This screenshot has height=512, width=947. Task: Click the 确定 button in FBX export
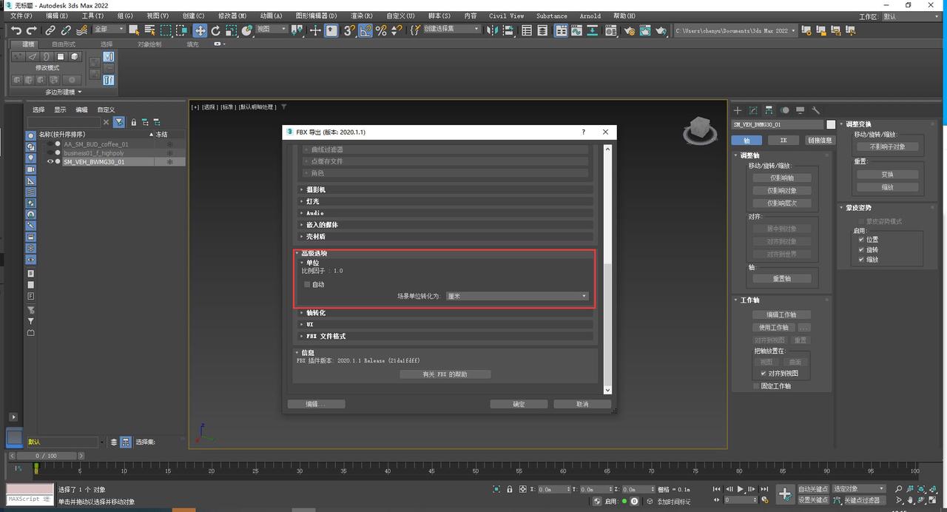(519, 404)
